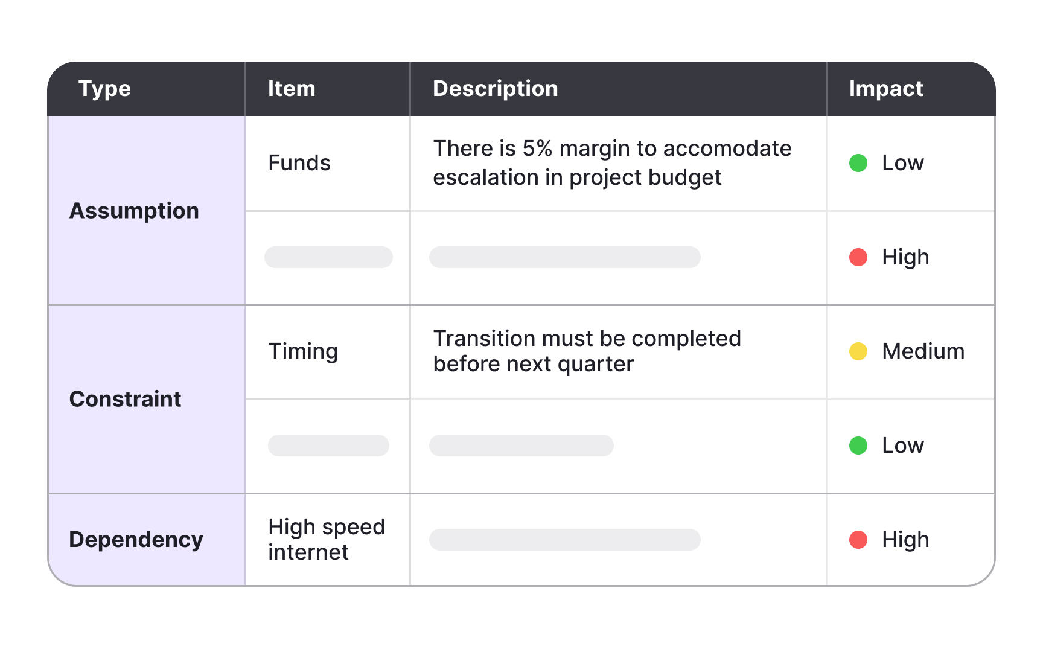The width and height of the screenshot is (1043, 652).
Task: Select the "Type" column header
Action: point(104,89)
